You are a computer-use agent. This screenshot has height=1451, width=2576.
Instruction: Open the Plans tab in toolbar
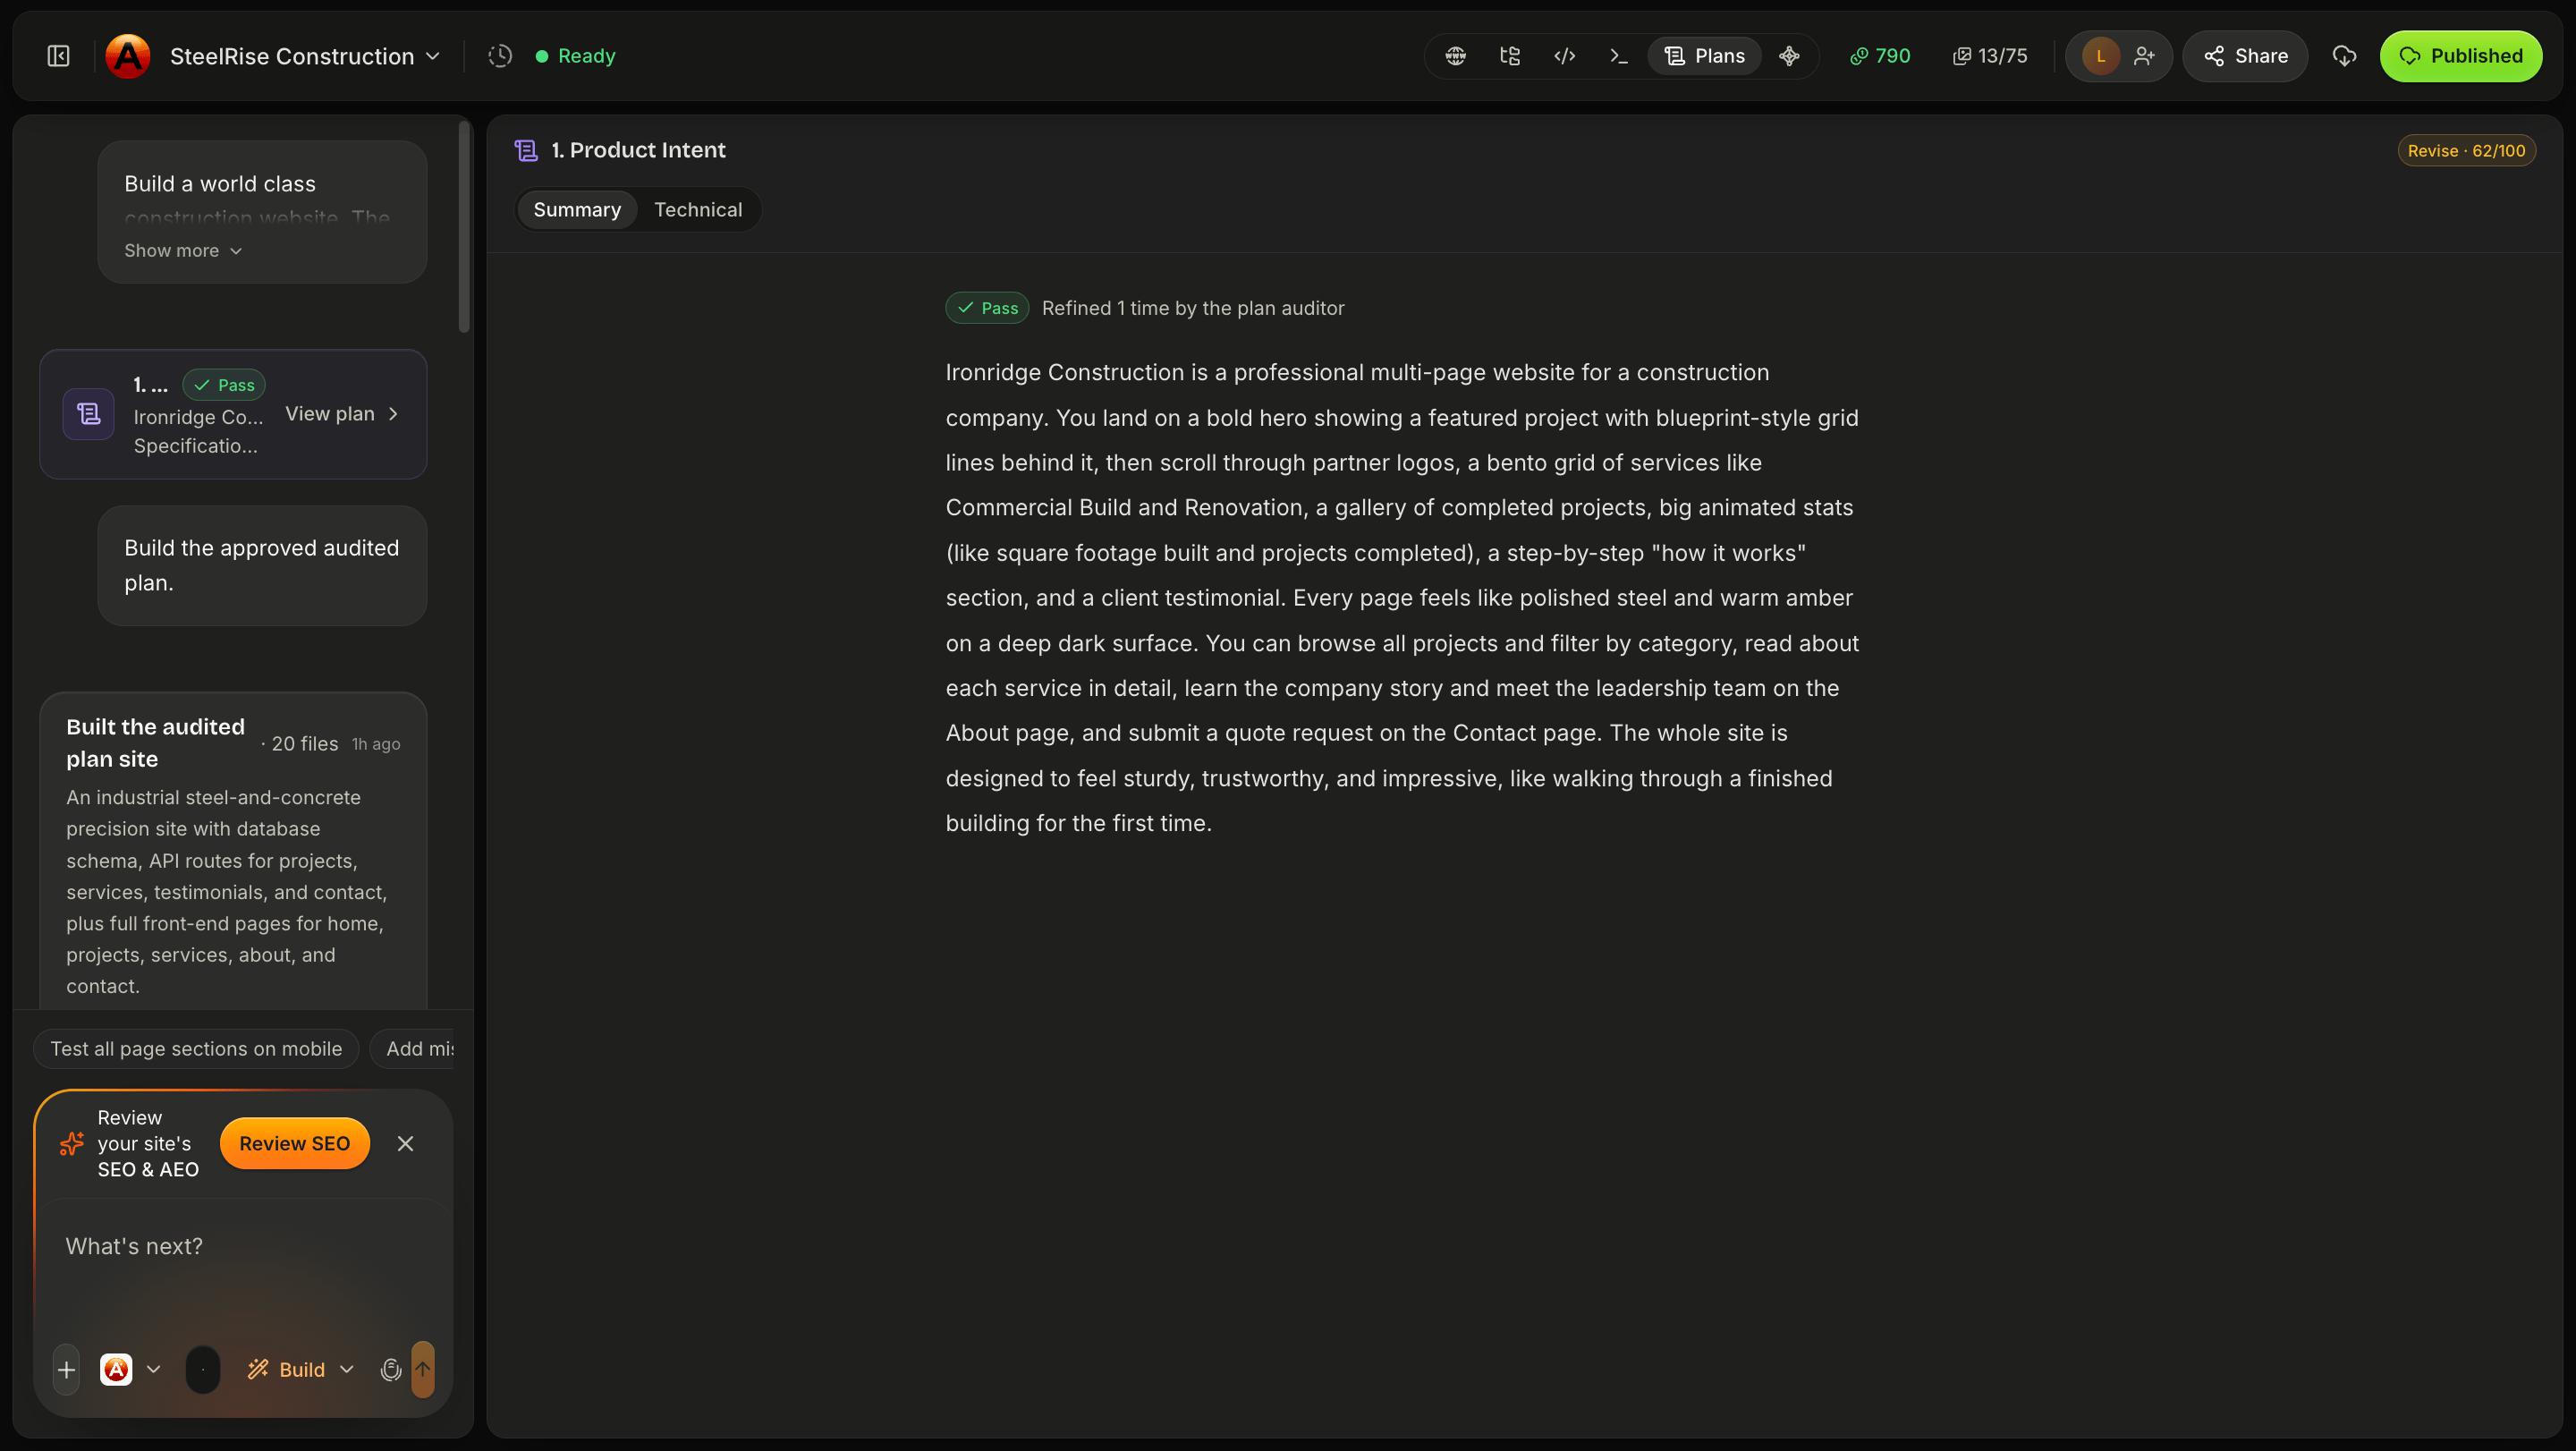(1705, 56)
